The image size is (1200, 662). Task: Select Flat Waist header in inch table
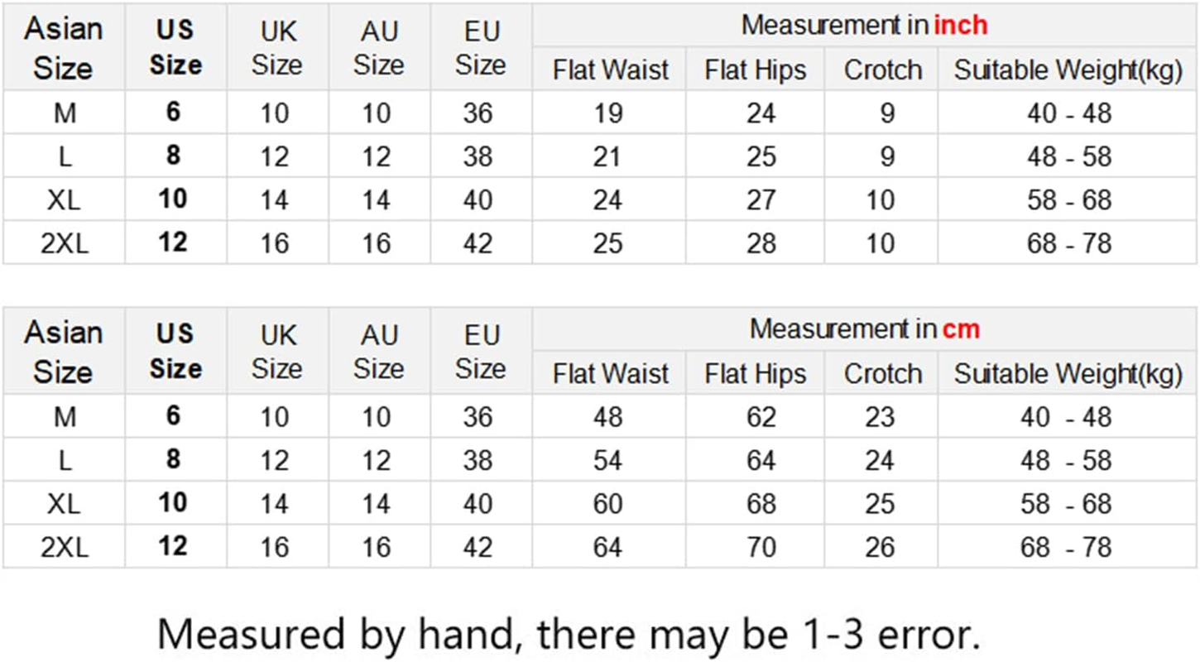point(611,70)
